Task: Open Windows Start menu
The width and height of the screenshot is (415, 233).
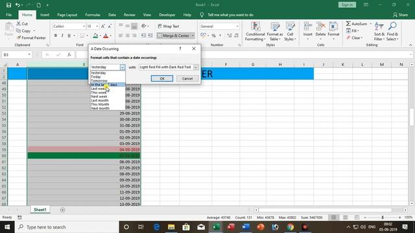Action: (7, 227)
